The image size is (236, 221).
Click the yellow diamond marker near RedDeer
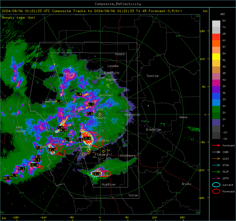108,85
